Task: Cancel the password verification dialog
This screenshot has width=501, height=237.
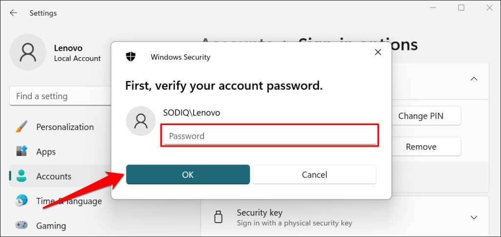Action: coord(314,174)
